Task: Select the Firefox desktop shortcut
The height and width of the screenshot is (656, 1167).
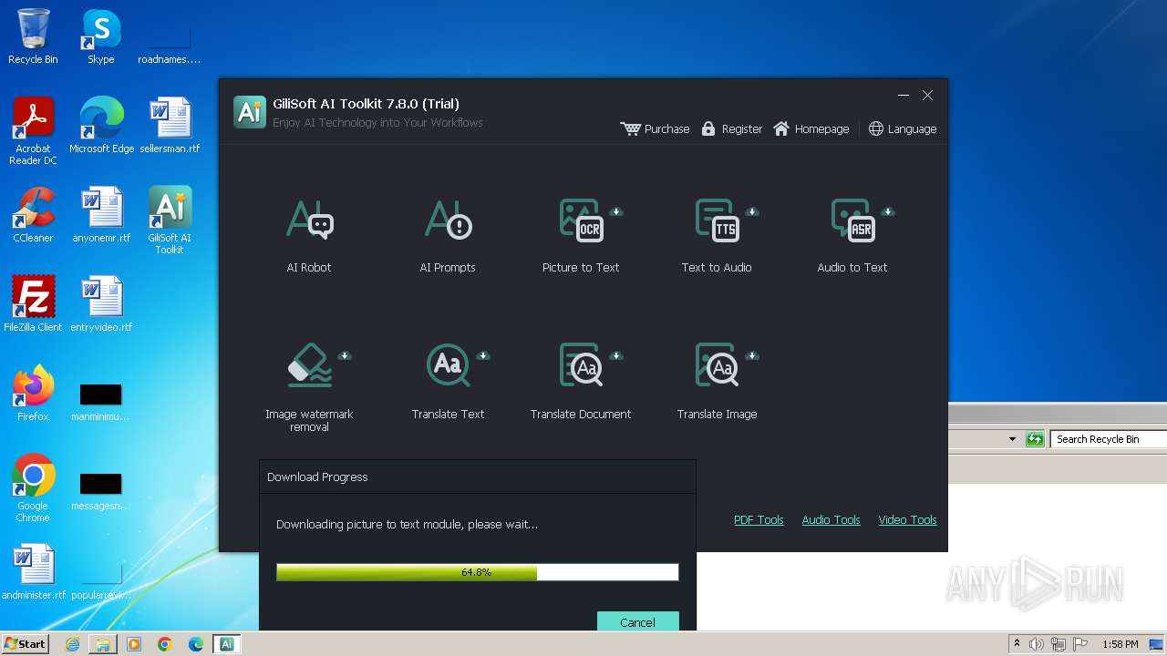Action: coord(33,394)
